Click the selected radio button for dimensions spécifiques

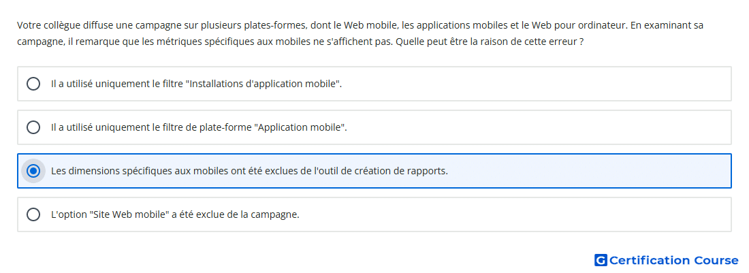33,171
